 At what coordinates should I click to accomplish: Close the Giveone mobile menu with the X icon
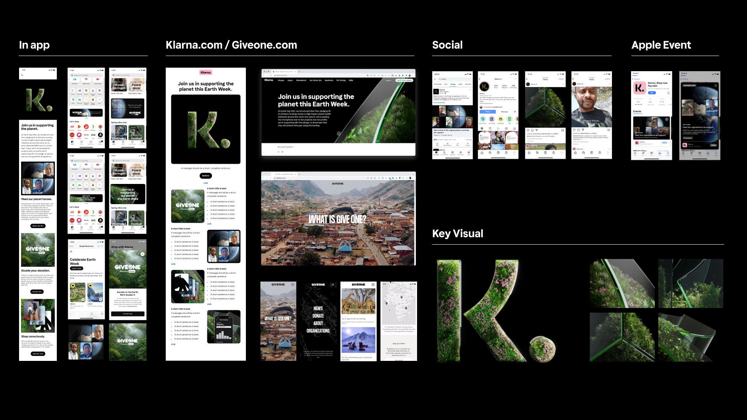click(x=333, y=285)
